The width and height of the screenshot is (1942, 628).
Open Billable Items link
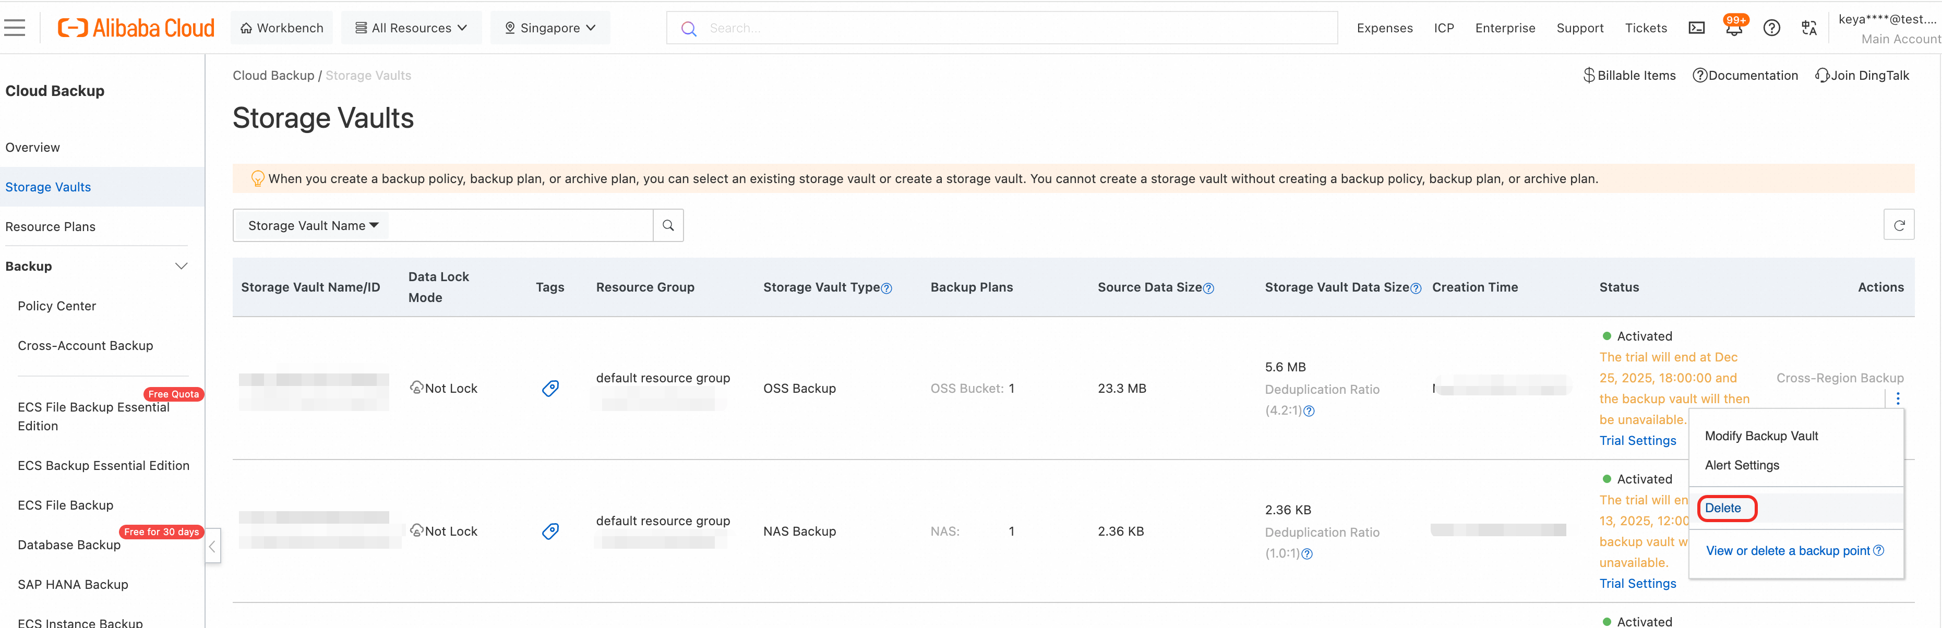pos(1629,76)
